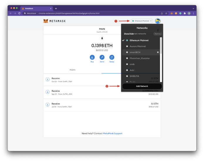Open the Extensions puzzle menu
The height and width of the screenshot is (161, 204).
[185, 13]
